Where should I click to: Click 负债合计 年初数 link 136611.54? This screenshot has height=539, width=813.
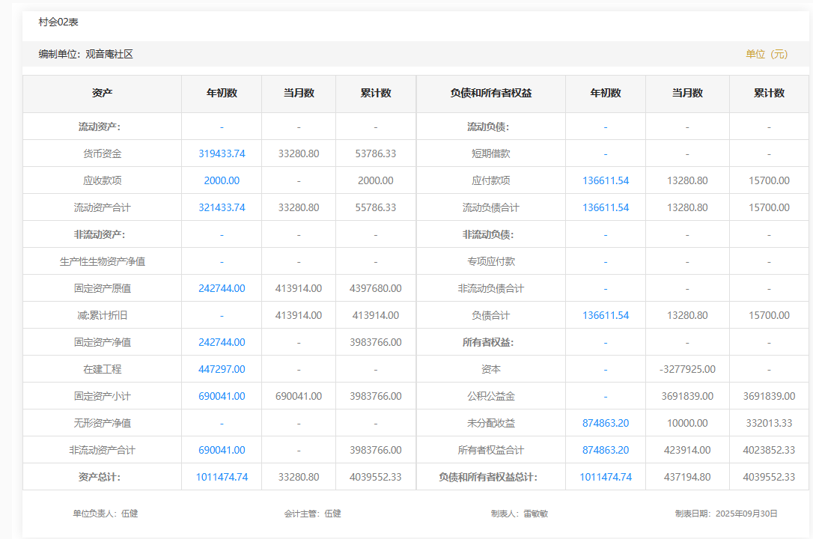tap(606, 315)
